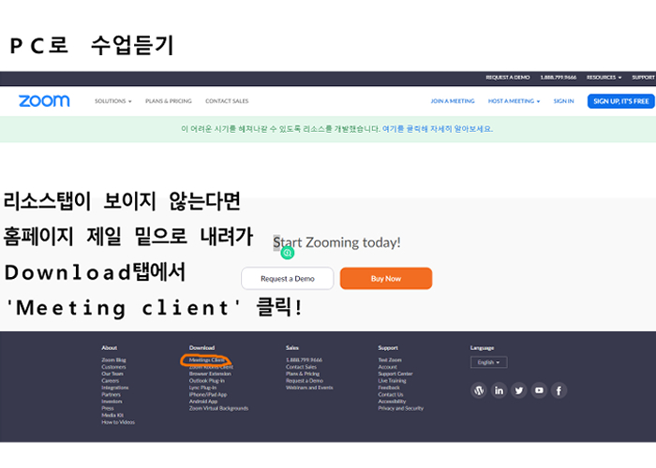Open the Privacy and Security footer link
Screen dimensions: 656x468
click(401, 408)
